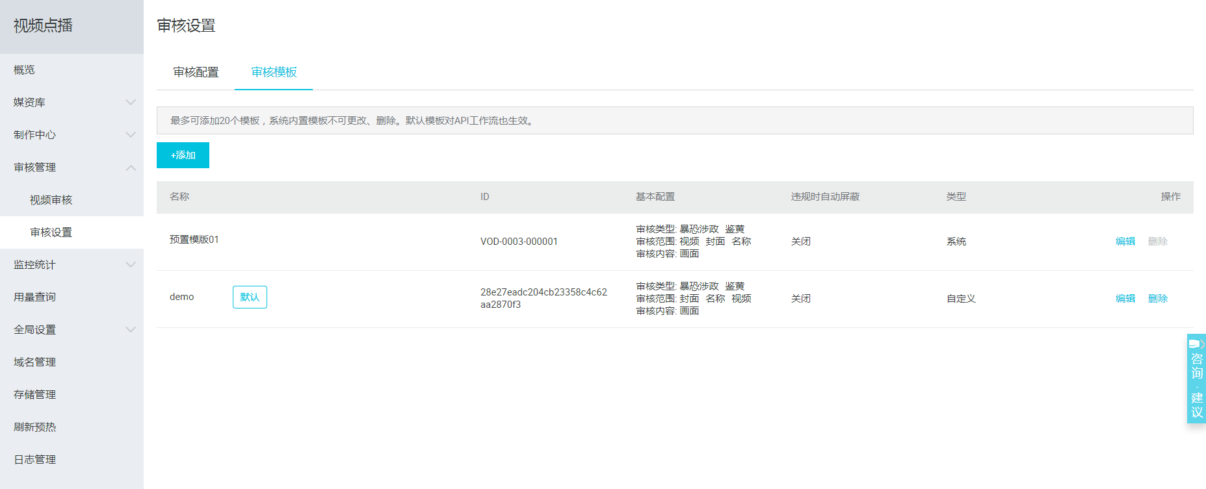Click the ID column header
1206x489 pixels.
(485, 197)
